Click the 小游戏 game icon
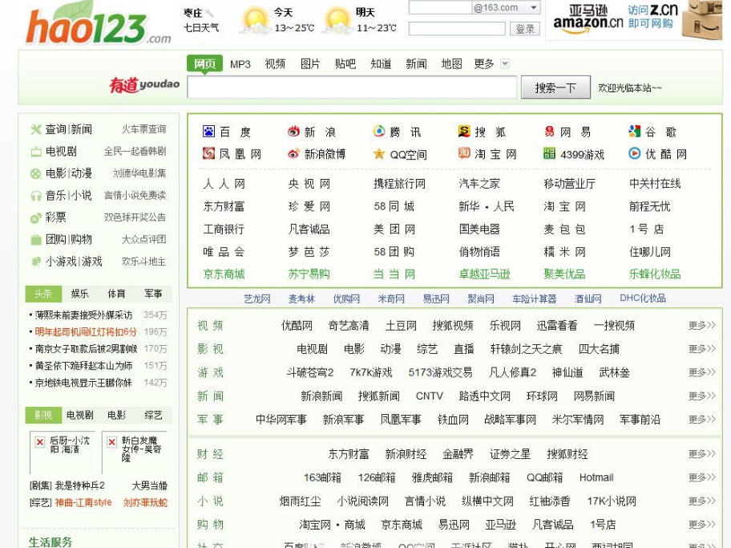Image resolution: width=731 pixels, height=548 pixels. click(x=36, y=262)
